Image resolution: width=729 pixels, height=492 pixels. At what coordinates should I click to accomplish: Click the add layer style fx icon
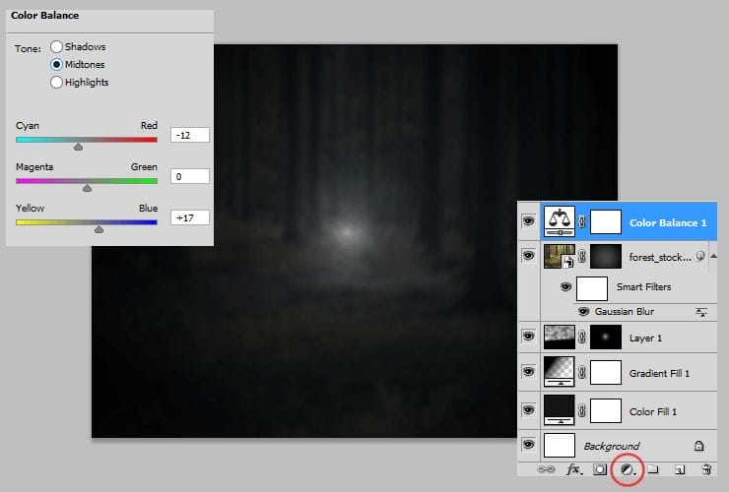(x=572, y=470)
